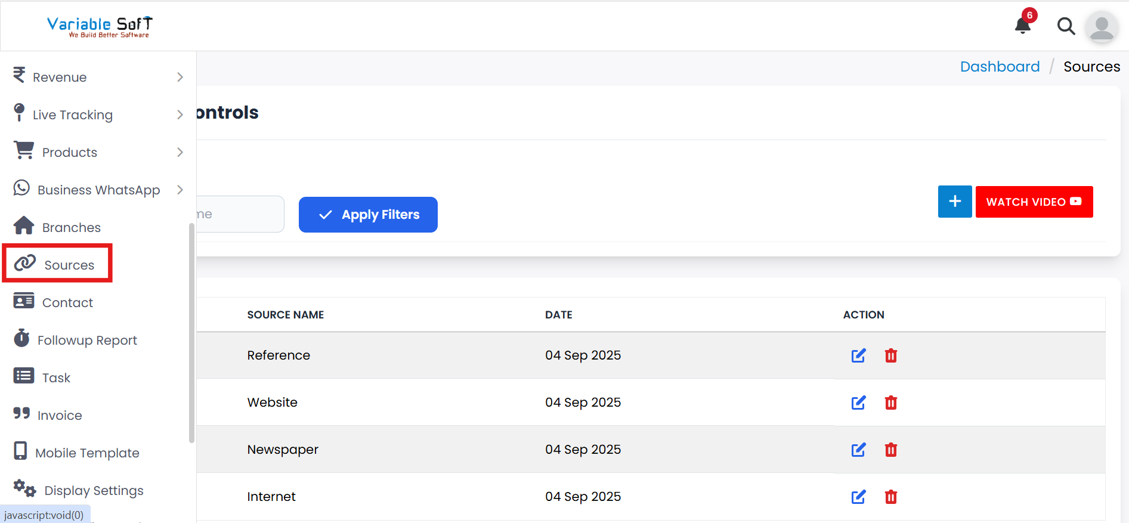Viewport: 1129px width, 523px height.
Task: Go to Dashboard breadcrumb link
Action: (x=1000, y=67)
